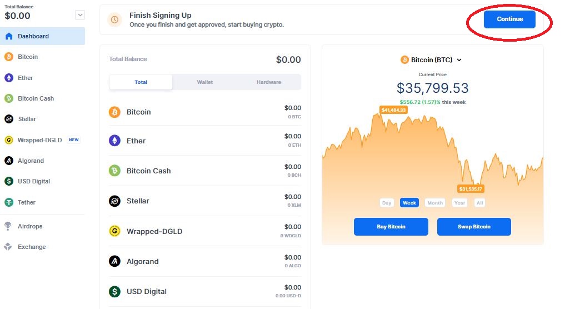Image resolution: width=565 pixels, height=309 pixels.
Task: Click Continue to finish signing up
Action: (509, 19)
